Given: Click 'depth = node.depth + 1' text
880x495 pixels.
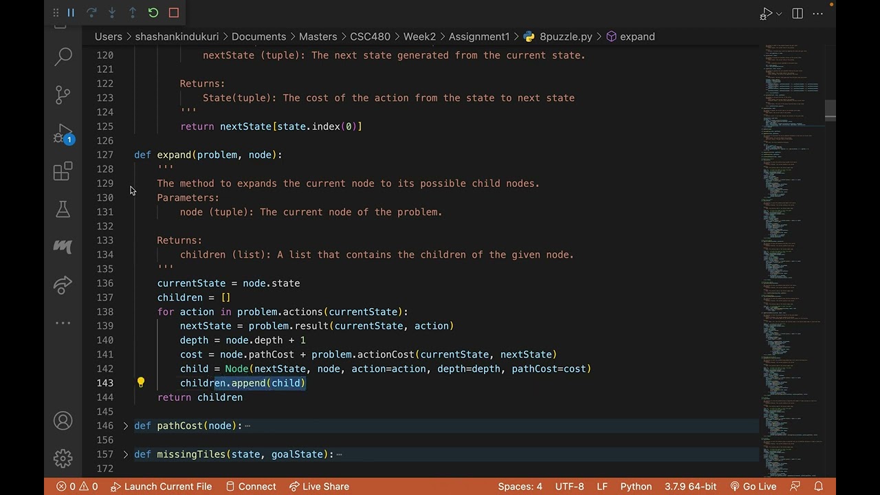Looking at the screenshot, I should click(x=243, y=340).
